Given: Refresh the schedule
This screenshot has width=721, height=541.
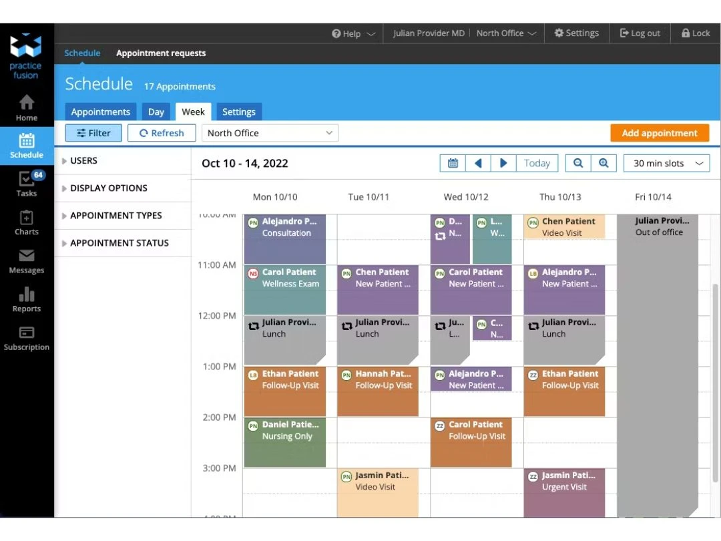Looking at the screenshot, I should click(162, 133).
